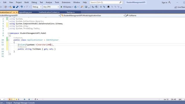Image resolution: width=185 pixels, height=104 pixels.
Task: Open the Help menu
Action: coord(85,2)
